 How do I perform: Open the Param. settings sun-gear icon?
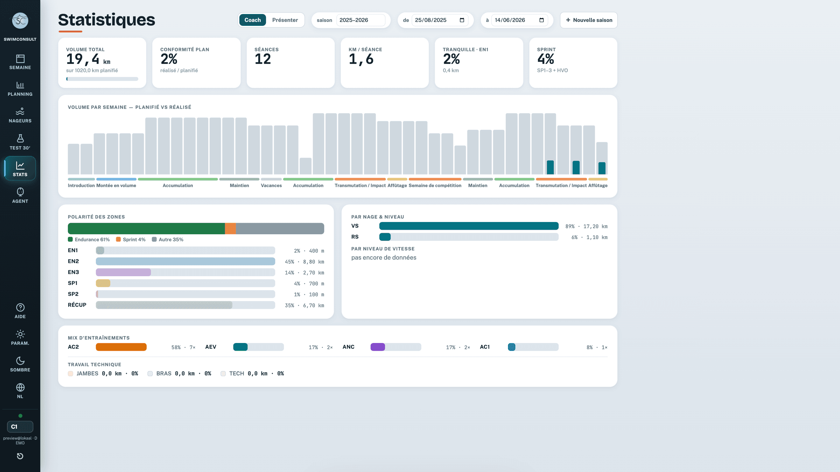point(20,334)
